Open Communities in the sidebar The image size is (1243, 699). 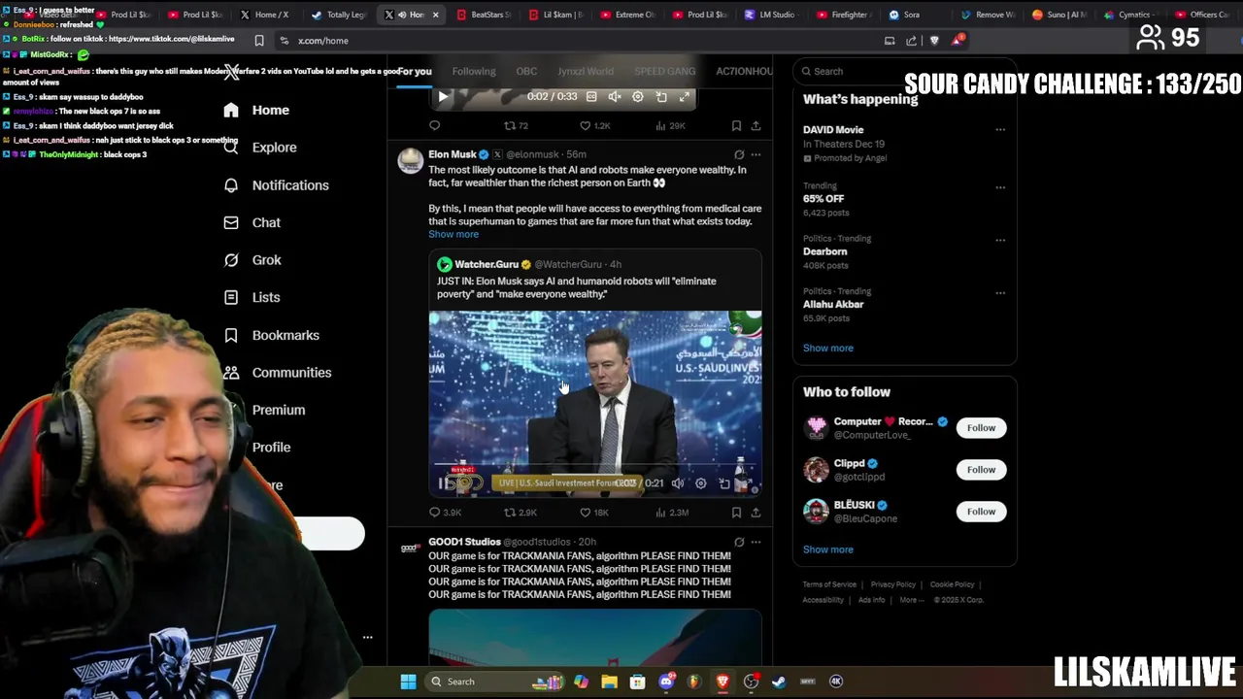pos(277,373)
